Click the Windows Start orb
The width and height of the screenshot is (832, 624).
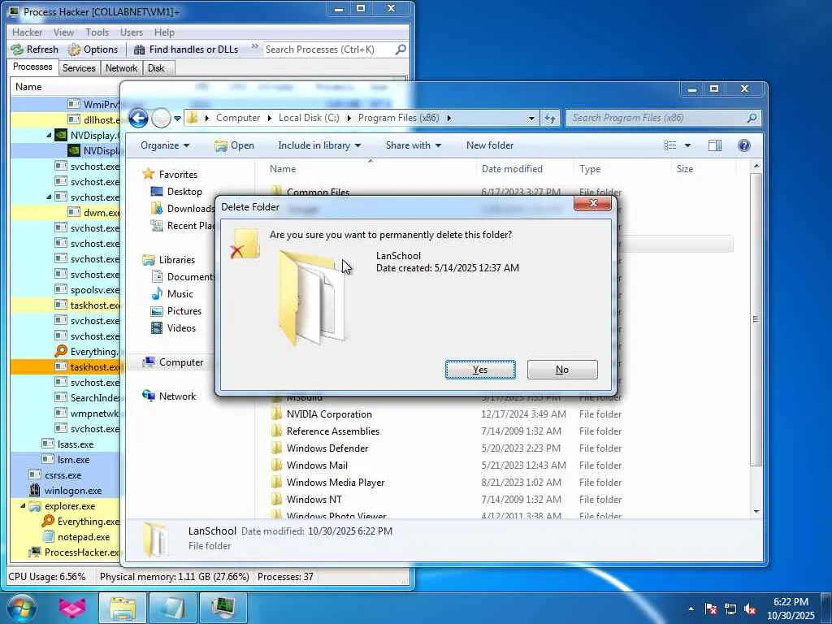pyautogui.click(x=22, y=608)
